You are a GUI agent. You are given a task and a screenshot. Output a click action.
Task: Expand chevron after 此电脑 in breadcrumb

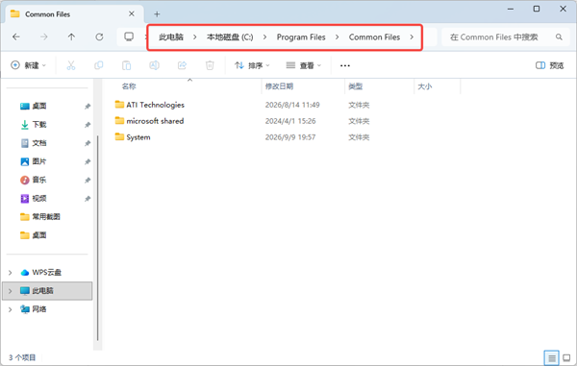click(x=195, y=37)
